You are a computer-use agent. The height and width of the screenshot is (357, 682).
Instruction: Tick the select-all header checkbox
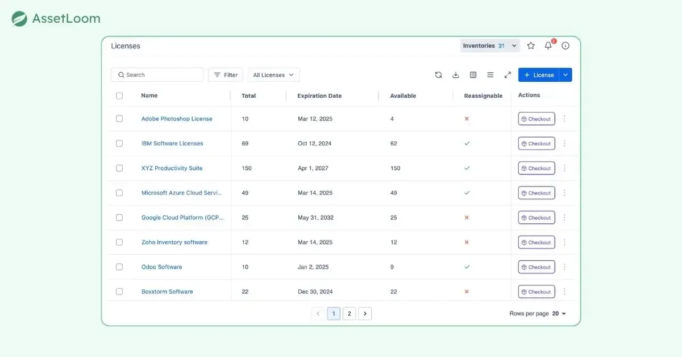[119, 96]
